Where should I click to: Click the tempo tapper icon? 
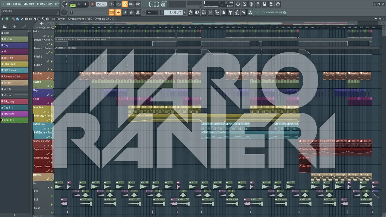237,12
